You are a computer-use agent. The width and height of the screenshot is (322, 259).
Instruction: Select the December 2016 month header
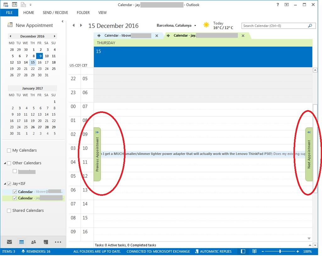(32, 36)
